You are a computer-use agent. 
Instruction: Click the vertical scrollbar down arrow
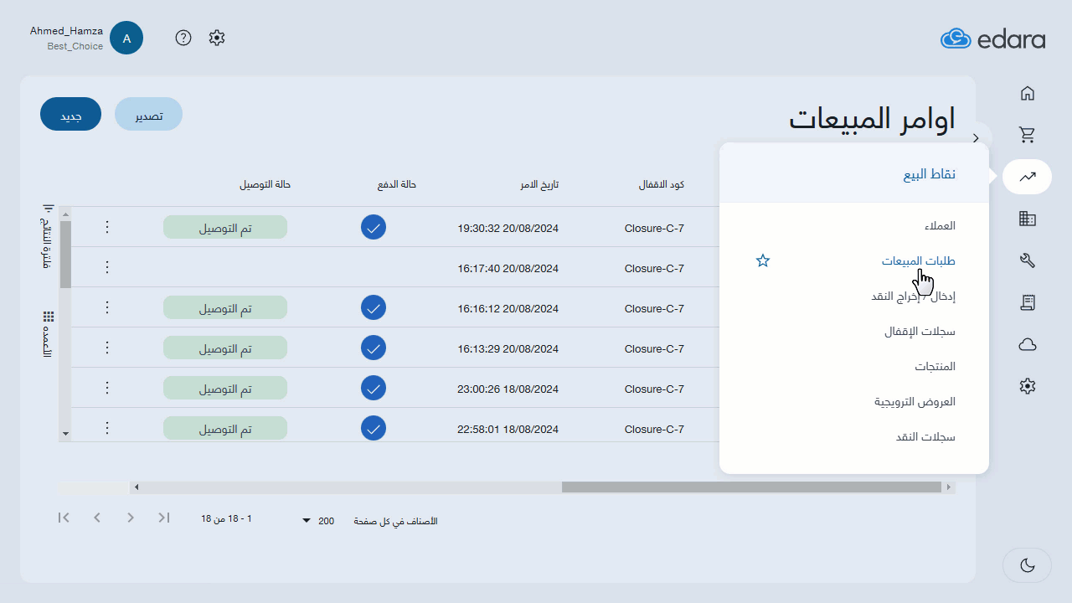pyautogui.click(x=65, y=434)
